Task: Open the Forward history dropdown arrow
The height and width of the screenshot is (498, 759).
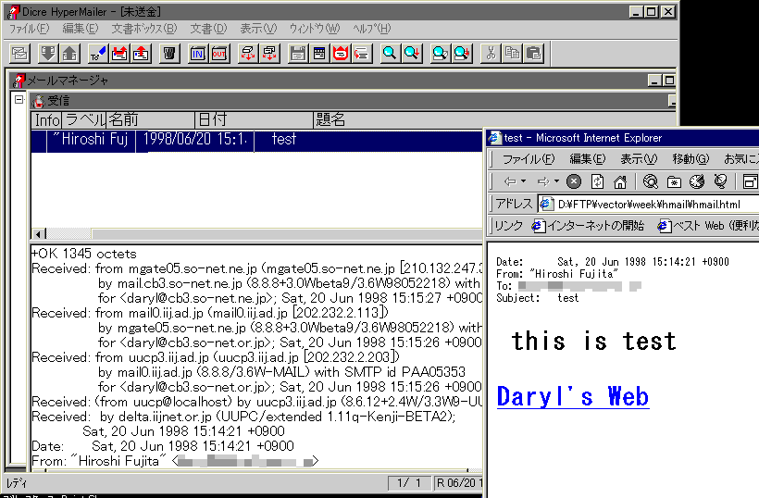Action: pos(556,181)
